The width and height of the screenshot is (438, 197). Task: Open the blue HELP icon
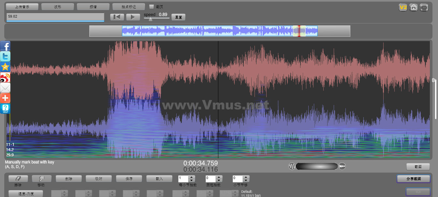[5, 108]
